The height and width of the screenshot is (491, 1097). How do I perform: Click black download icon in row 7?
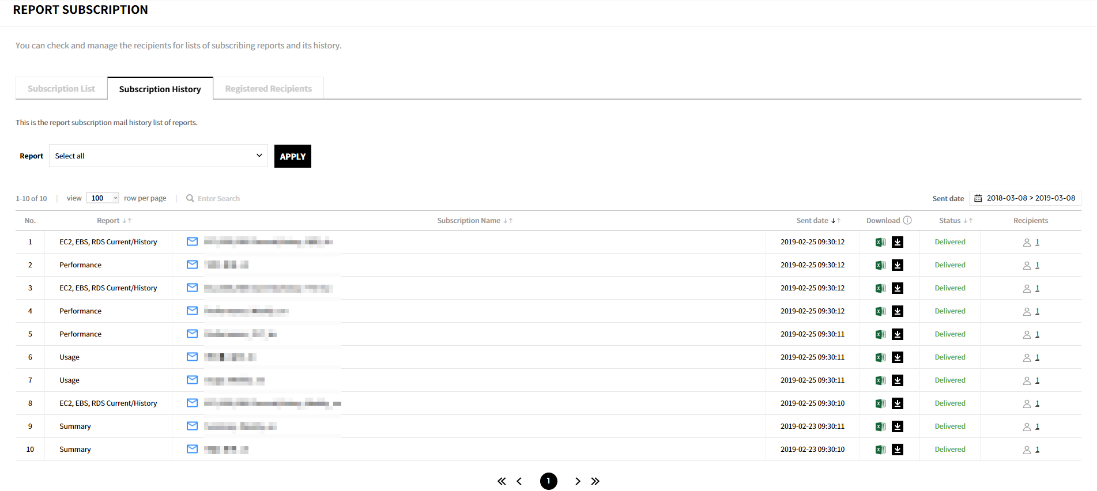click(898, 380)
